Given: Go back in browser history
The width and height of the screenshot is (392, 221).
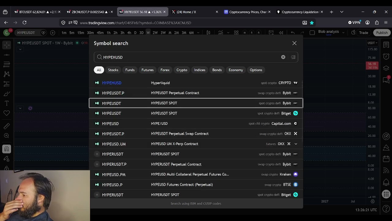Looking at the screenshot, I should tap(6, 22).
